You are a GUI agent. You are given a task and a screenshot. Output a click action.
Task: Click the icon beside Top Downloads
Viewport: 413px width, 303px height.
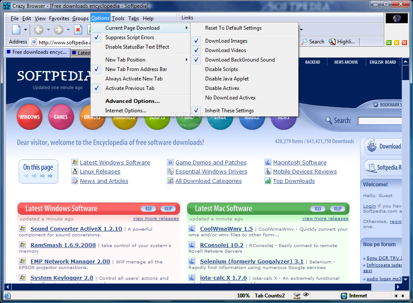coord(268,181)
